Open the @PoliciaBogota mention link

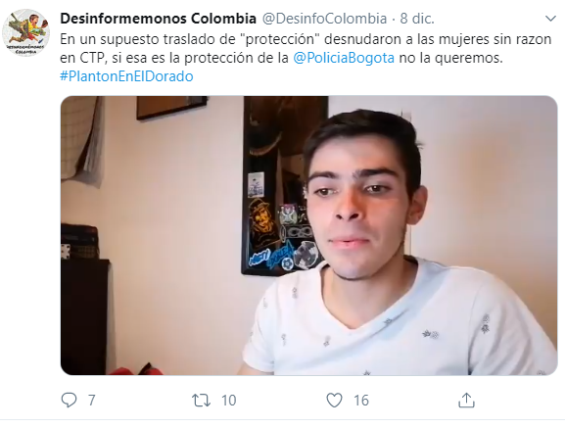tap(344, 58)
